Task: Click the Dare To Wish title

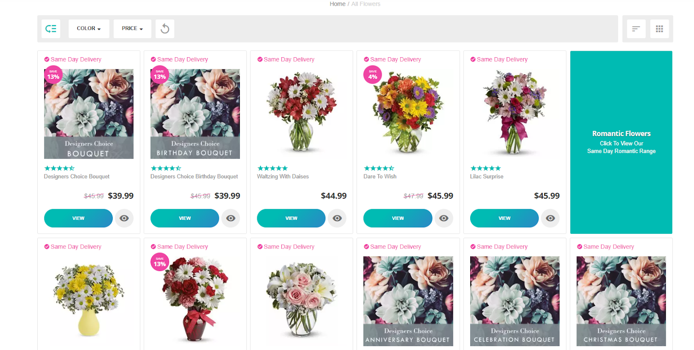Action: tap(380, 177)
